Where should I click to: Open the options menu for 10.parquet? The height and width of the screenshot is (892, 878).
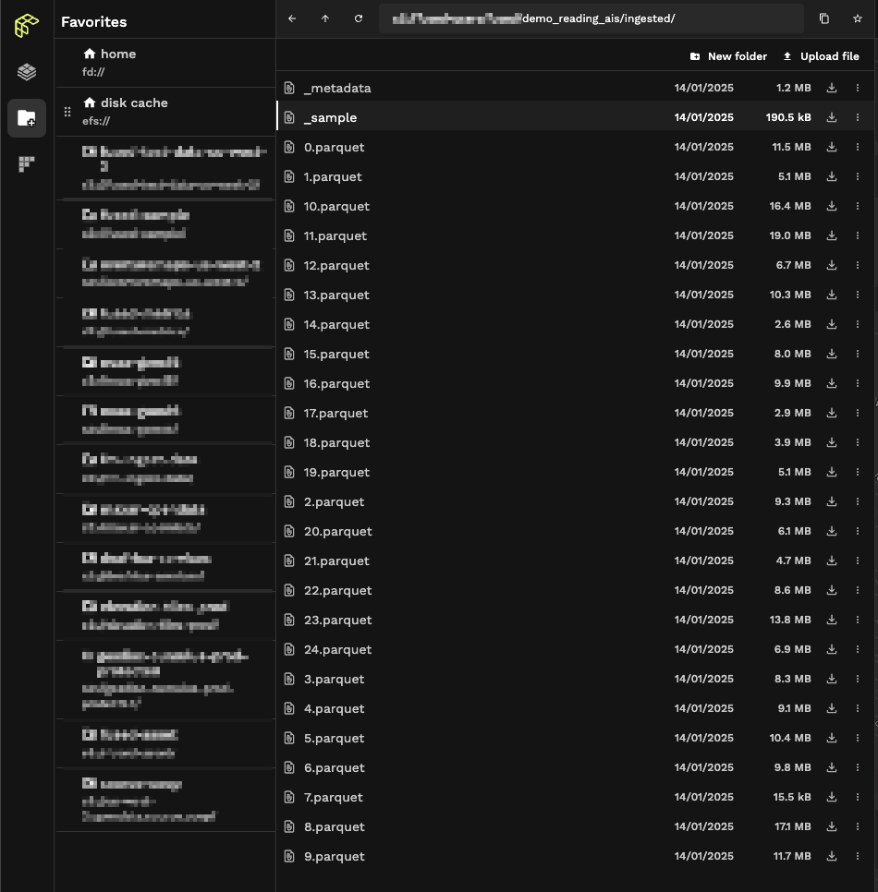pos(857,206)
